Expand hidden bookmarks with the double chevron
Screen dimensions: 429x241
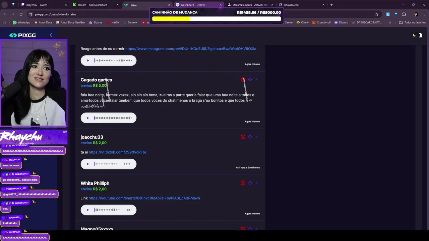tap(390, 22)
